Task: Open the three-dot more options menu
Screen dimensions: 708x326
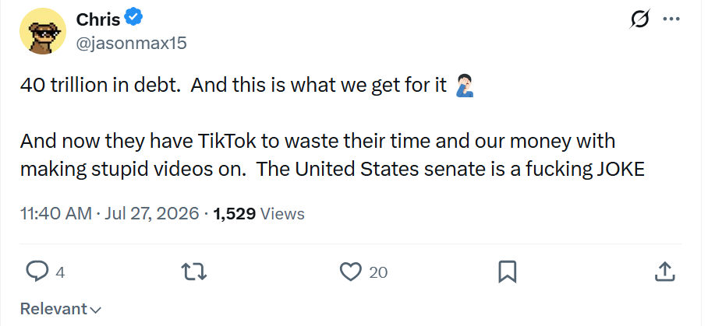Action: click(671, 19)
